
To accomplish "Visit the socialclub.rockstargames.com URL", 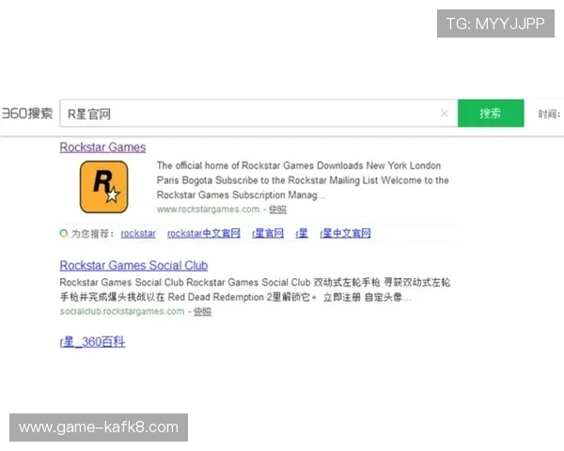I will coord(122,311).
